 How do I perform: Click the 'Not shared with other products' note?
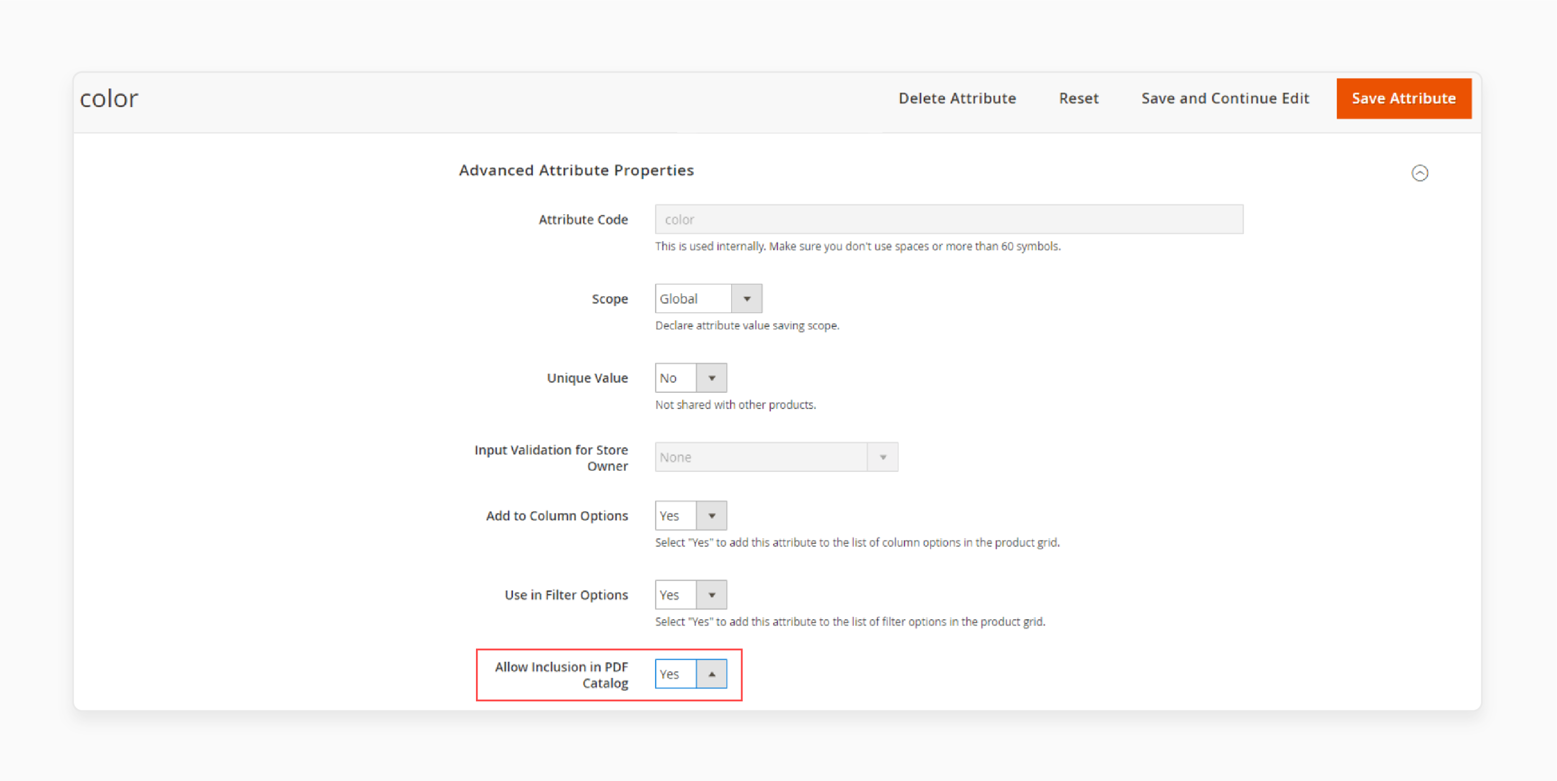click(735, 404)
